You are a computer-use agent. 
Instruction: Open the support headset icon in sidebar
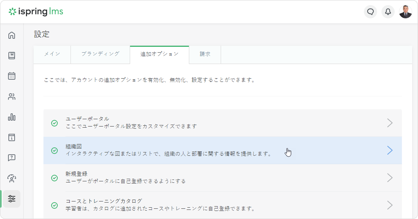point(12,178)
